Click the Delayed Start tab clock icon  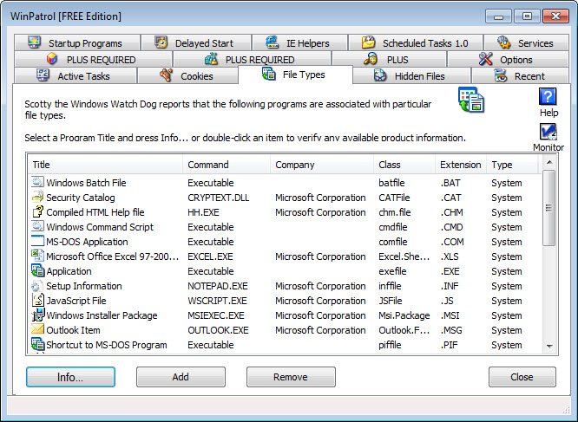pyautogui.click(x=161, y=42)
